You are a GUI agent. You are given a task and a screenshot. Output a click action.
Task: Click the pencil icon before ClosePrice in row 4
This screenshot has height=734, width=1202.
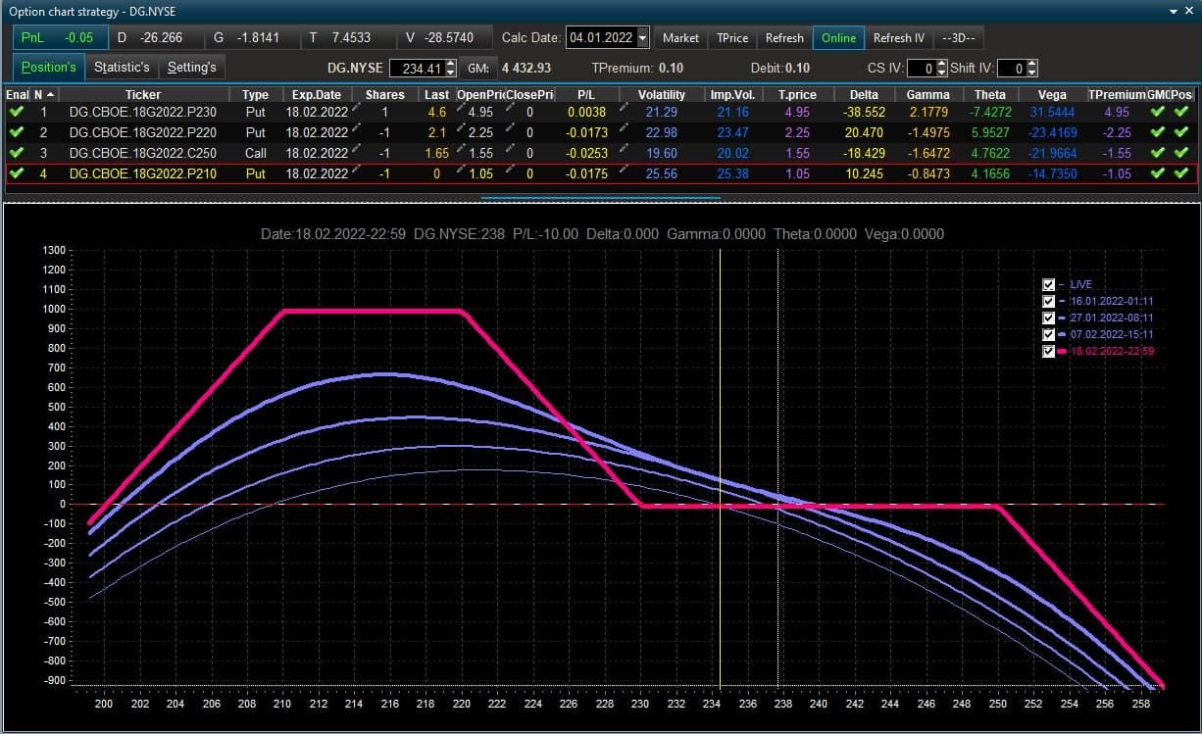[510, 171]
